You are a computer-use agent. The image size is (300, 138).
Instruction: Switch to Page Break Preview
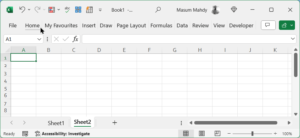coord(217,134)
